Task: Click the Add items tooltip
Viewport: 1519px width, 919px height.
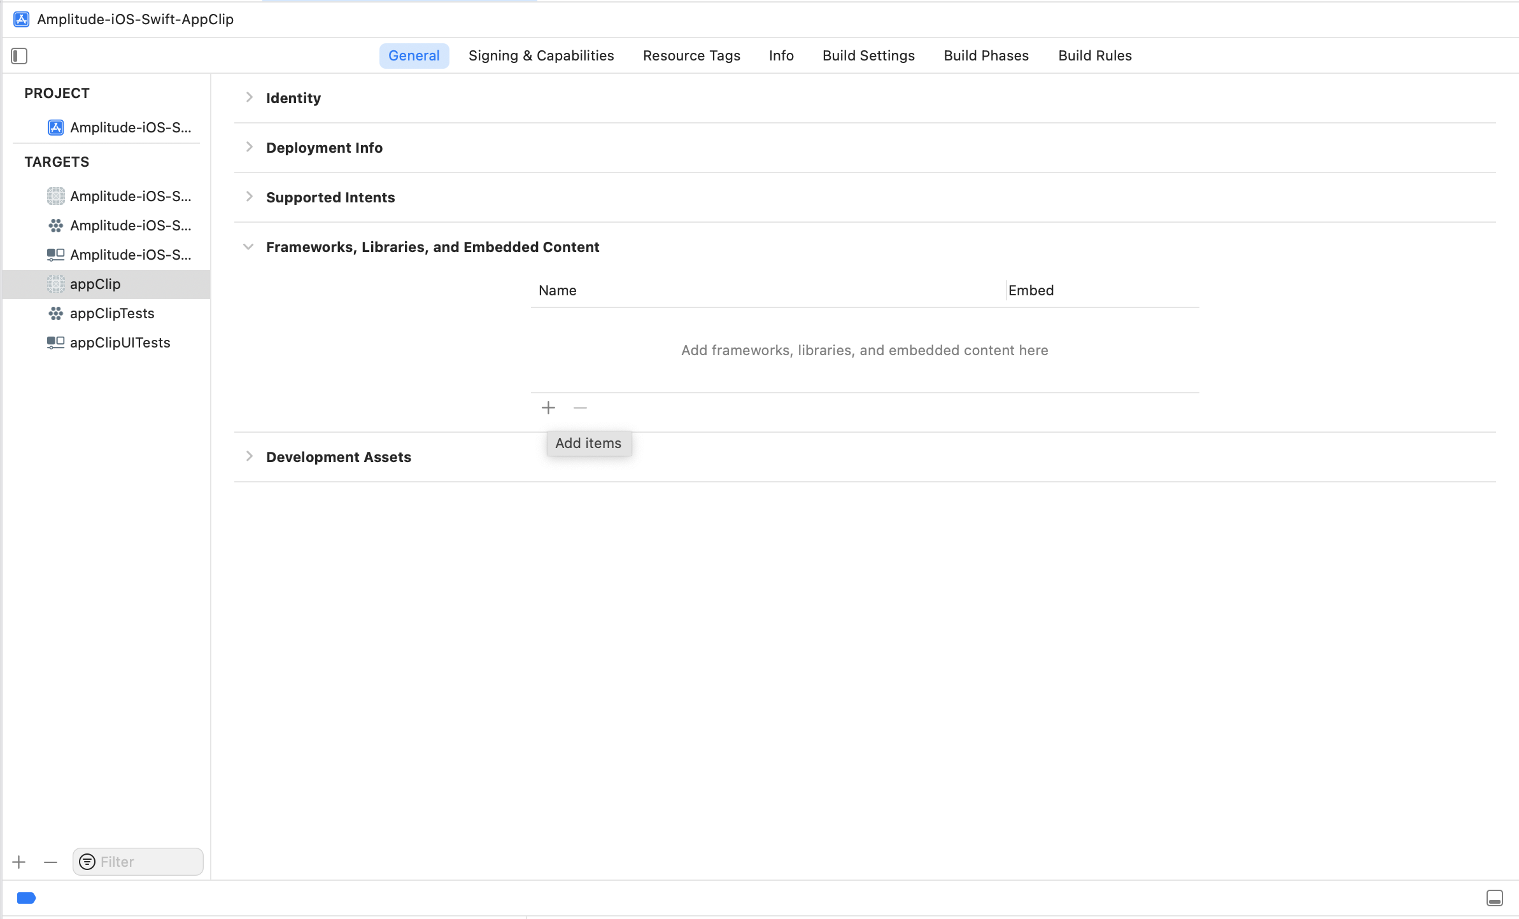Action: pos(589,443)
